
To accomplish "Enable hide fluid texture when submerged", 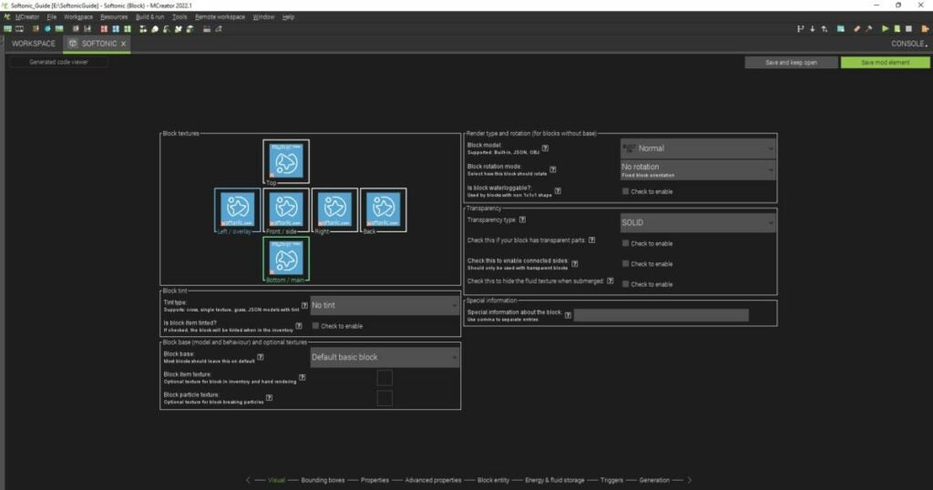I will tap(625, 284).
